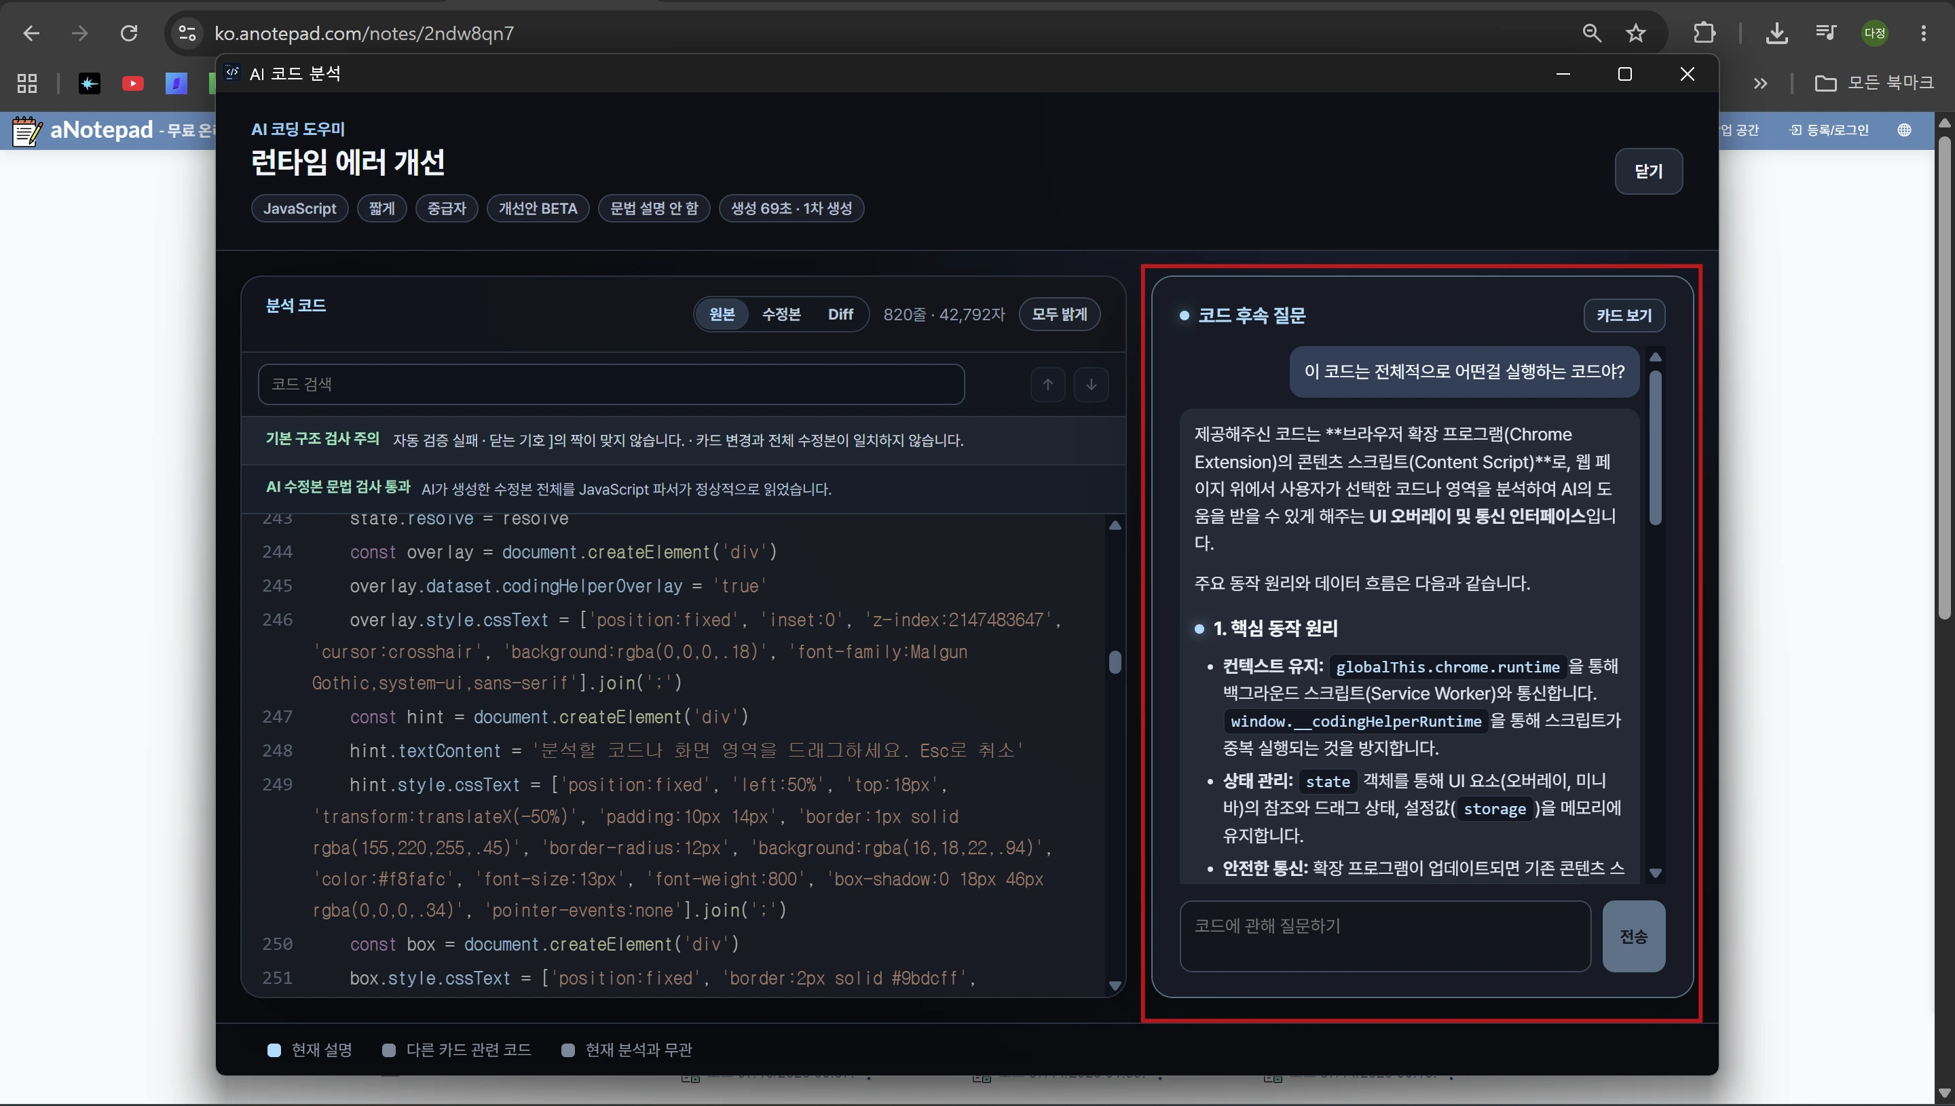
Task: Reload the current page
Action: (129, 33)
